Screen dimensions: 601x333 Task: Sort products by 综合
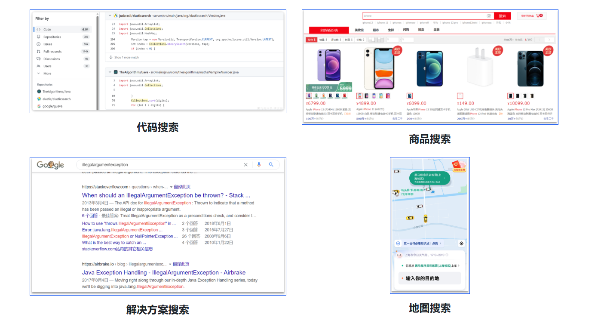[311, 40]
